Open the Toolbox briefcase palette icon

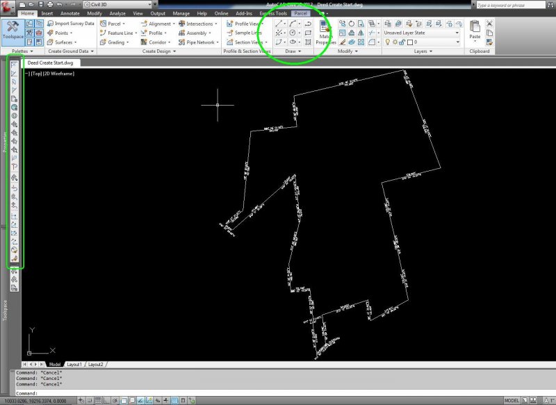coord(39,33)
